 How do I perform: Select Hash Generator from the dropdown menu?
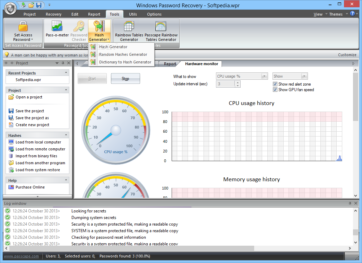pos(121,47)
